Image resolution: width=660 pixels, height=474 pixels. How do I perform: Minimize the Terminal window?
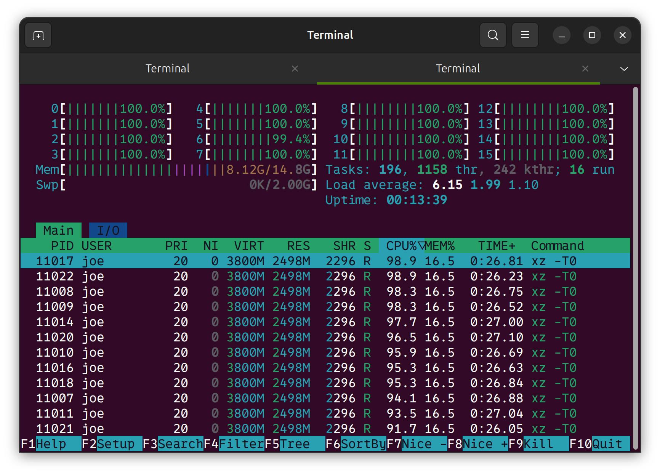click(561, 35)
